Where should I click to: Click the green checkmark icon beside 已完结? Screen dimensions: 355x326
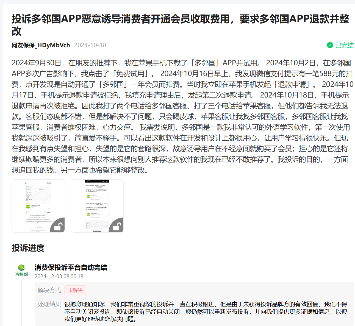pyautogui.click(x=330, y=45)
